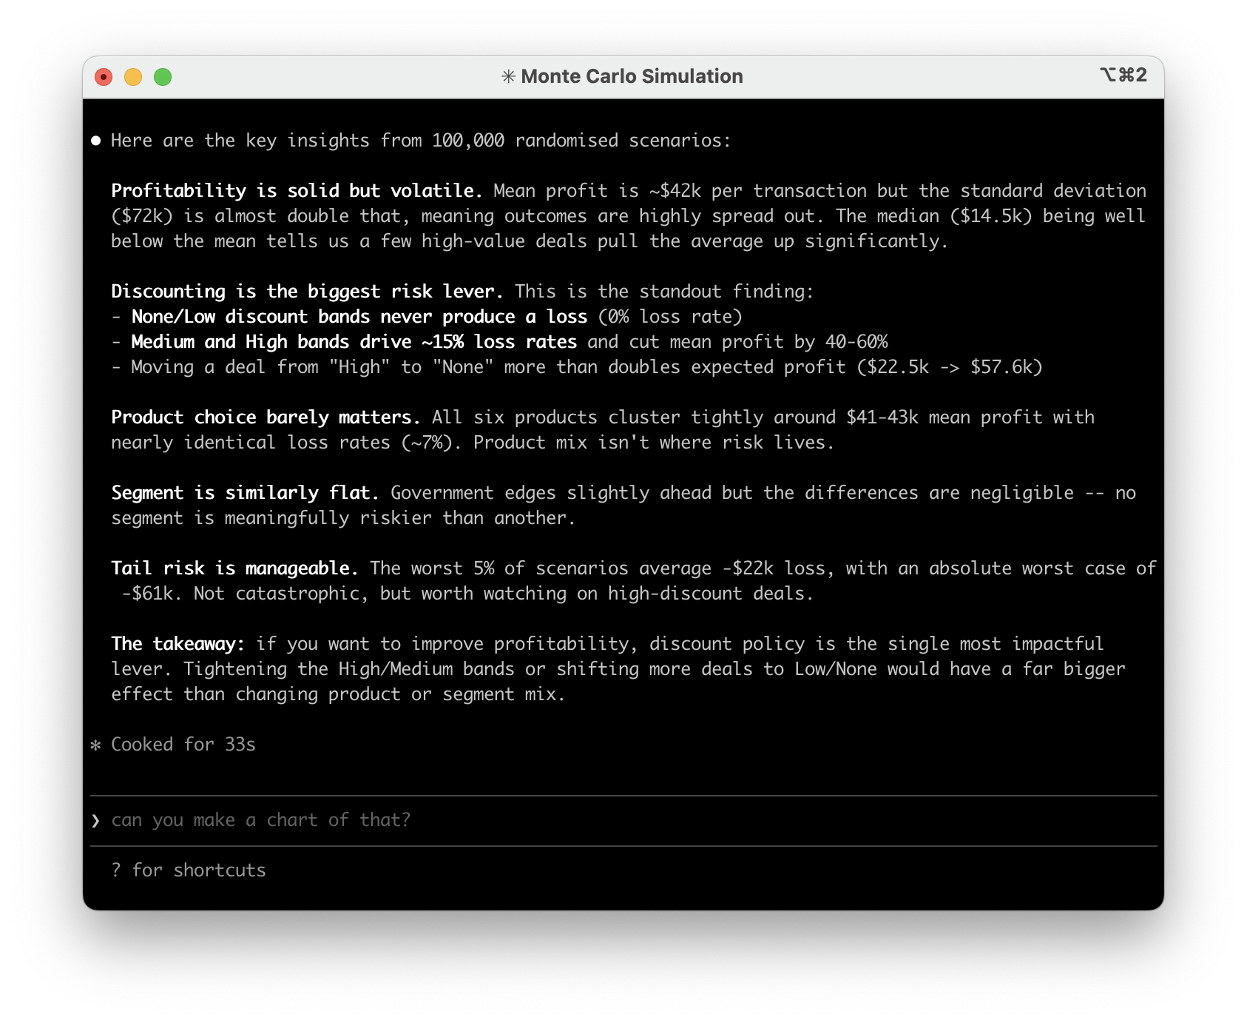This screenshot has width=1247, height=1020.
Task: Click the prompt chevron in the input line
Action: point(95,819)
